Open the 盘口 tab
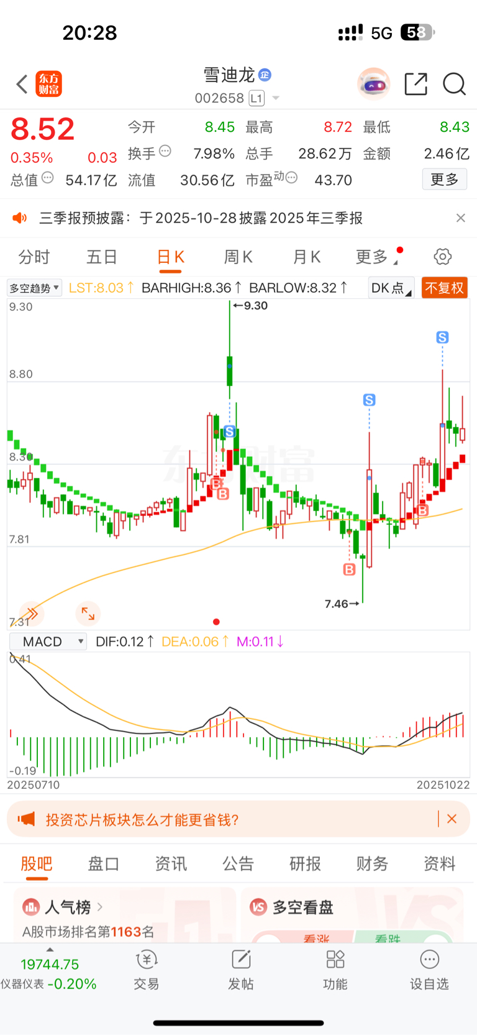The width and height of the screenshot is (477, 1035). pos(104,863)
